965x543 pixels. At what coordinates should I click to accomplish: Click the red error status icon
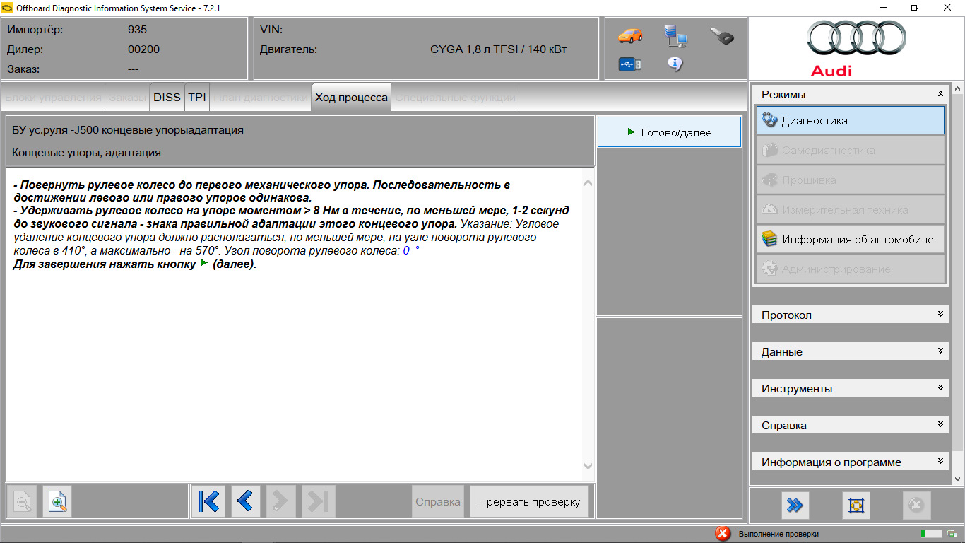(x=722, y=534)
